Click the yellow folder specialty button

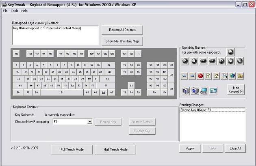pyautogui.click(x=240, y=76)
